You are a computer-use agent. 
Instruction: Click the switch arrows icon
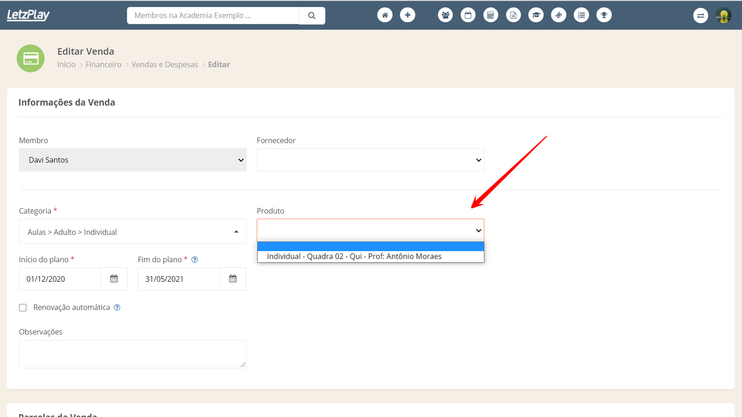pyautogui.click(x=700, y=16)
